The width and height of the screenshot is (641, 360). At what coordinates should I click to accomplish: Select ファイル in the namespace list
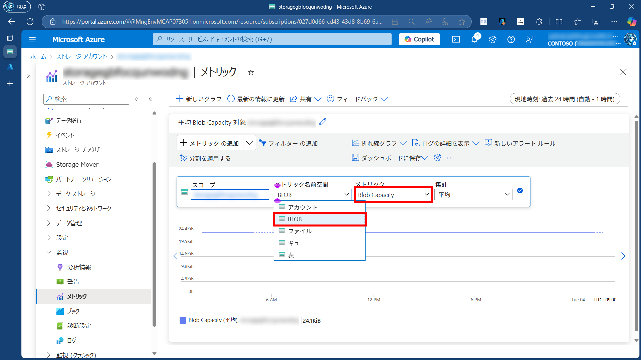(x=299, y=231)
